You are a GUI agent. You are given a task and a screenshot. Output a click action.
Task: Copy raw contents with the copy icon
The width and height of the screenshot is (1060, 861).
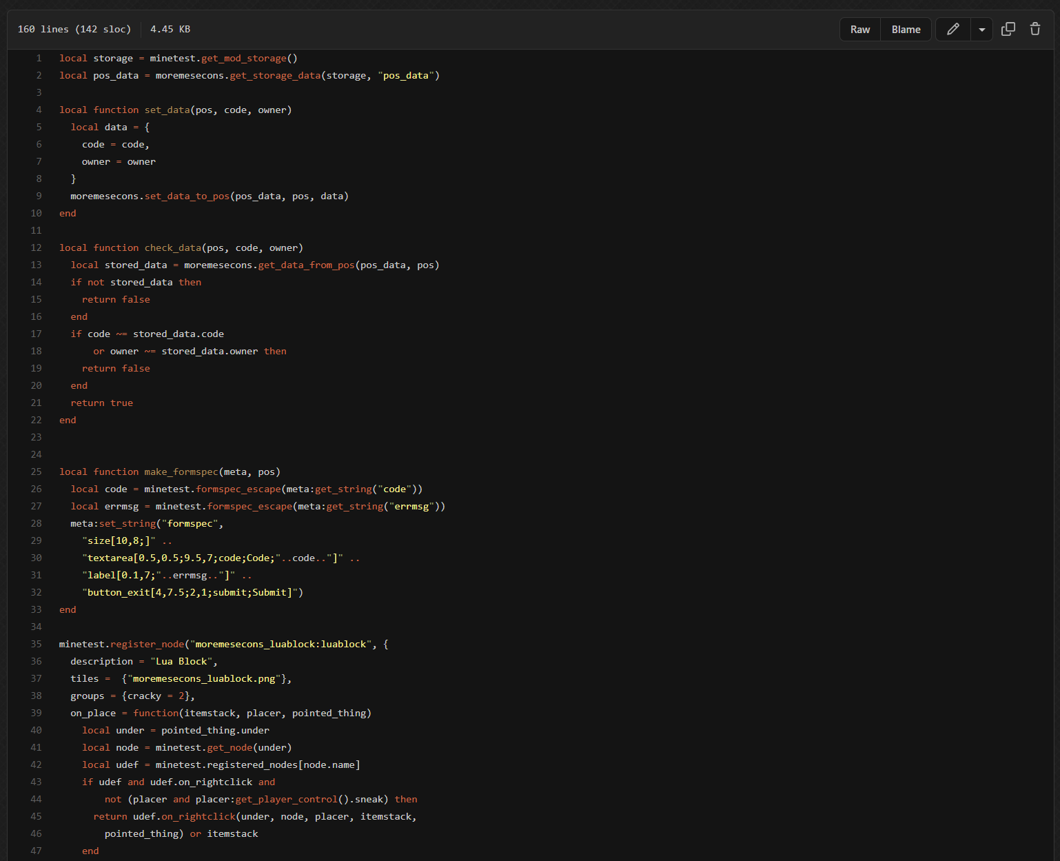point(1008,29)
